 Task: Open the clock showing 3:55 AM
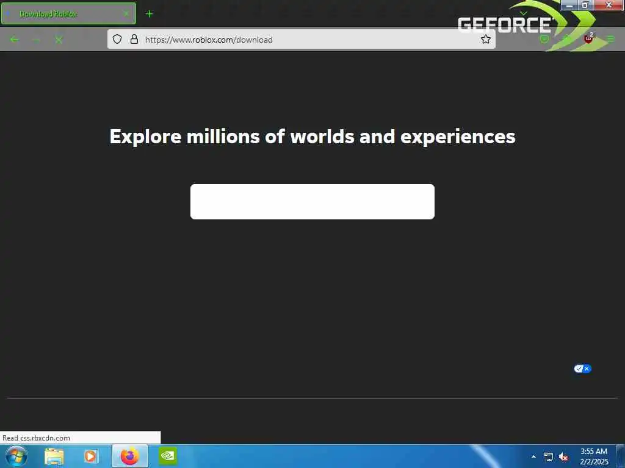pos(594,456)
